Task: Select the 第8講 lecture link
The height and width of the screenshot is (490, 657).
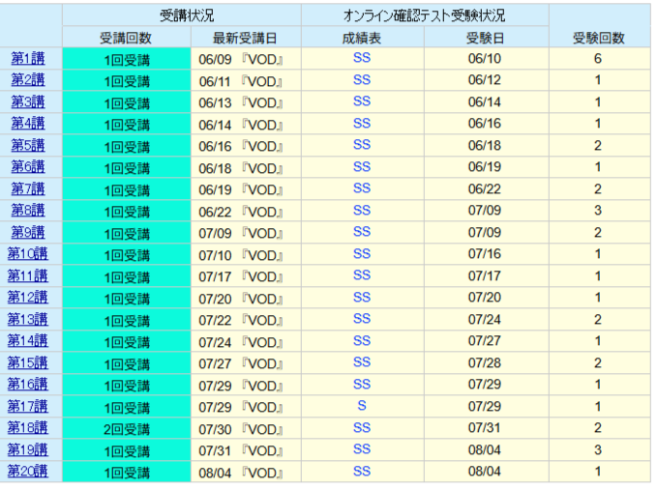Action: coord(28,211)
